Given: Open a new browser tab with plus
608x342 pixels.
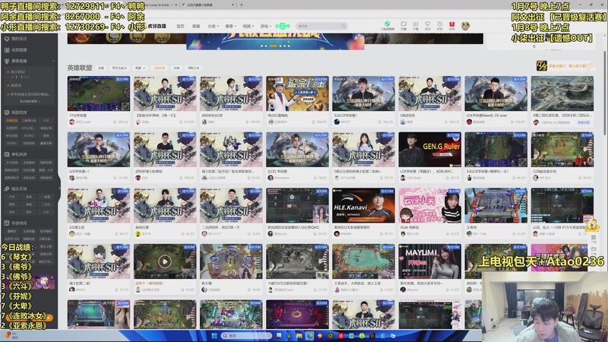Looking at the screenshot, I should point(241,5).
